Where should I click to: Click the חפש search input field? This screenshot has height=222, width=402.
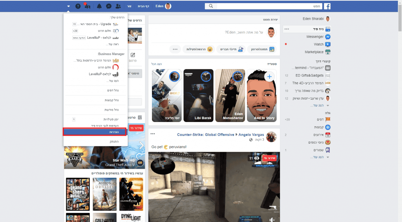(x=269, y=6)
